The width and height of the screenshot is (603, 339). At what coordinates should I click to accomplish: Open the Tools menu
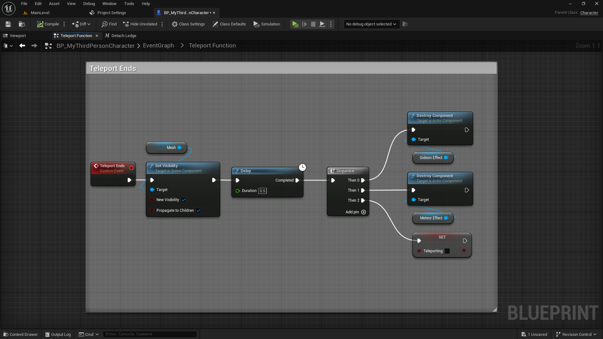pos(129,4)
